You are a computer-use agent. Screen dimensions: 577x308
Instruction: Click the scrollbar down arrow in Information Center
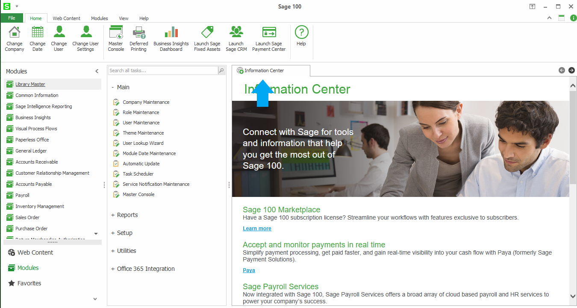(573, 296)
